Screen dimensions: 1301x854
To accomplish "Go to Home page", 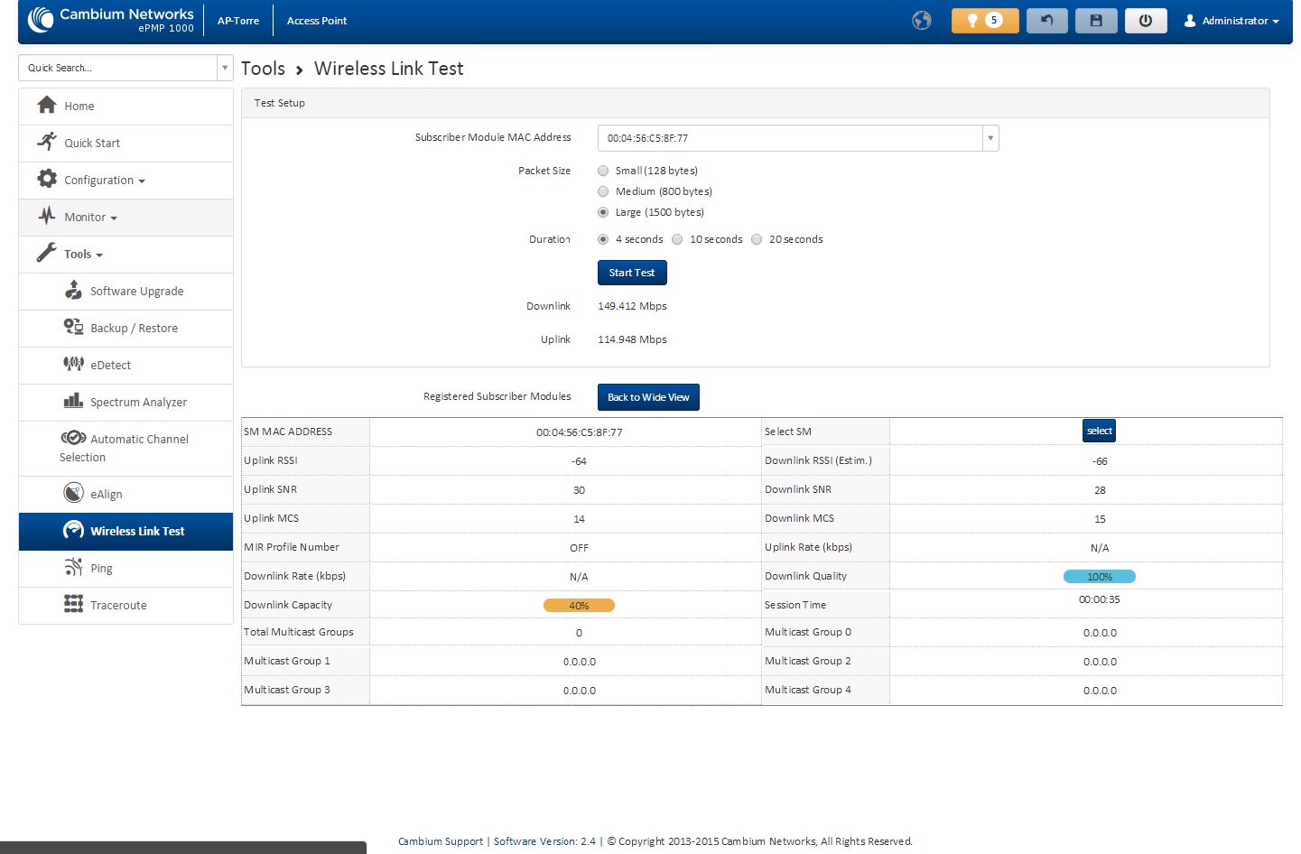I will pos(125,107).
